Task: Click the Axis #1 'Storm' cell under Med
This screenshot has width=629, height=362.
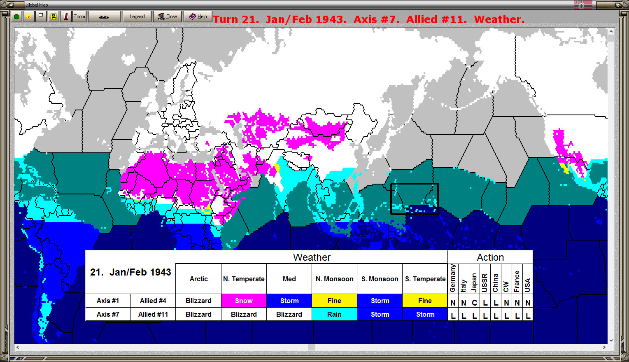Action: pyautogui.click(x=289, y=301)
